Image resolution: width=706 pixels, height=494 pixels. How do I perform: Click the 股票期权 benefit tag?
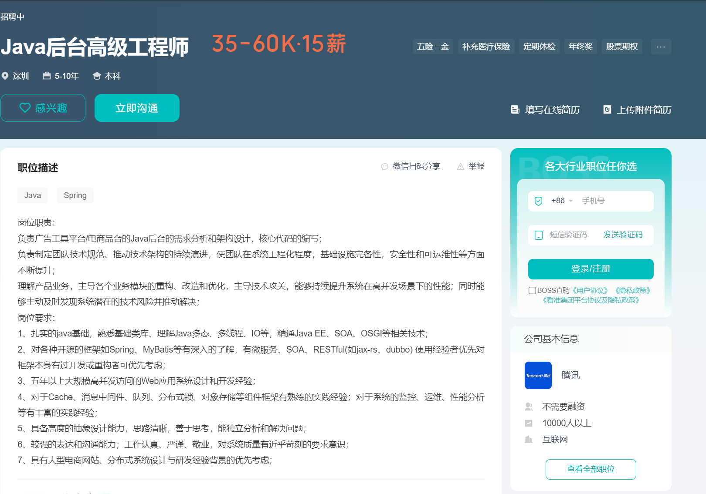[x=622, y=47]
